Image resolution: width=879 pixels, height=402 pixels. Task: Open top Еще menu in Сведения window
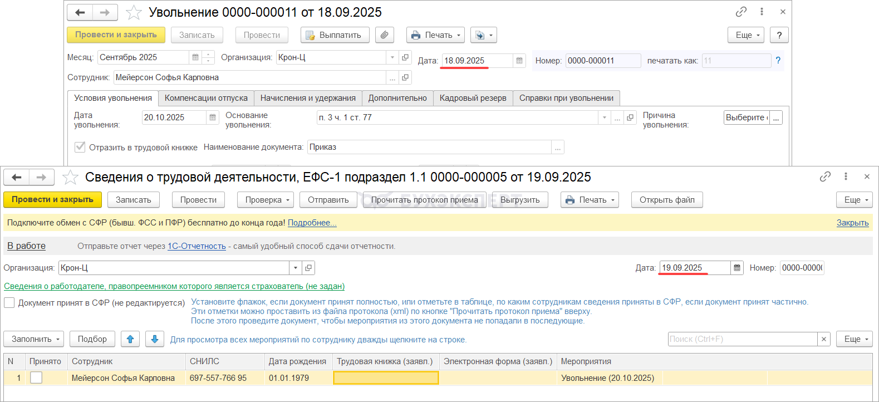pos(855,200)
